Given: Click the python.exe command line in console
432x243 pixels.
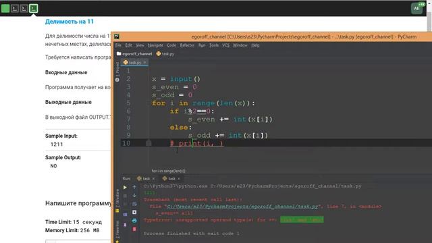Looking at the screenshot, I should coord(252,186).
